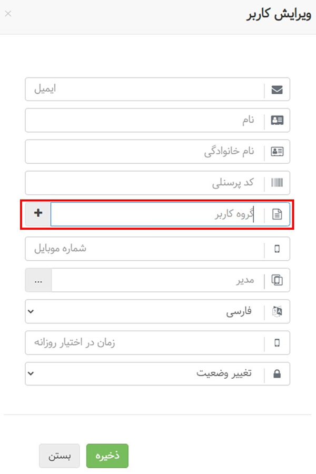Image resolution: width=316 pixels, height=474 pixels.
Task: Dismiss the dialog using the X
Action: click(x=8, y=14)
